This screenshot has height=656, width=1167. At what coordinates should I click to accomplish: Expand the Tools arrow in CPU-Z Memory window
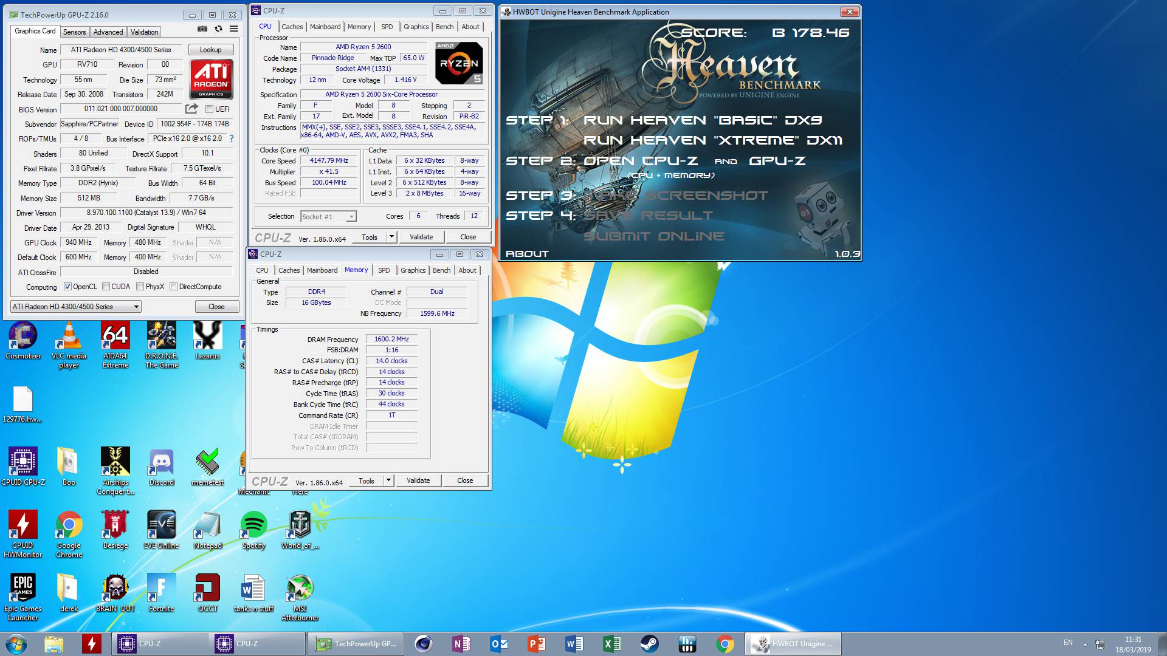pyautogui.click(x=388, y=480)
